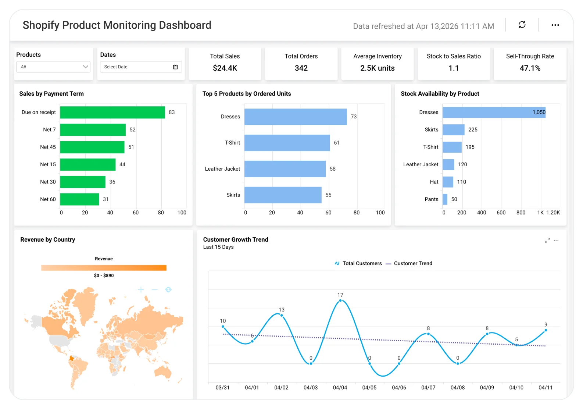Screen dimensions: 583x409
Task: Click the dashboard refresh icon
Action: tap(522, 25)
